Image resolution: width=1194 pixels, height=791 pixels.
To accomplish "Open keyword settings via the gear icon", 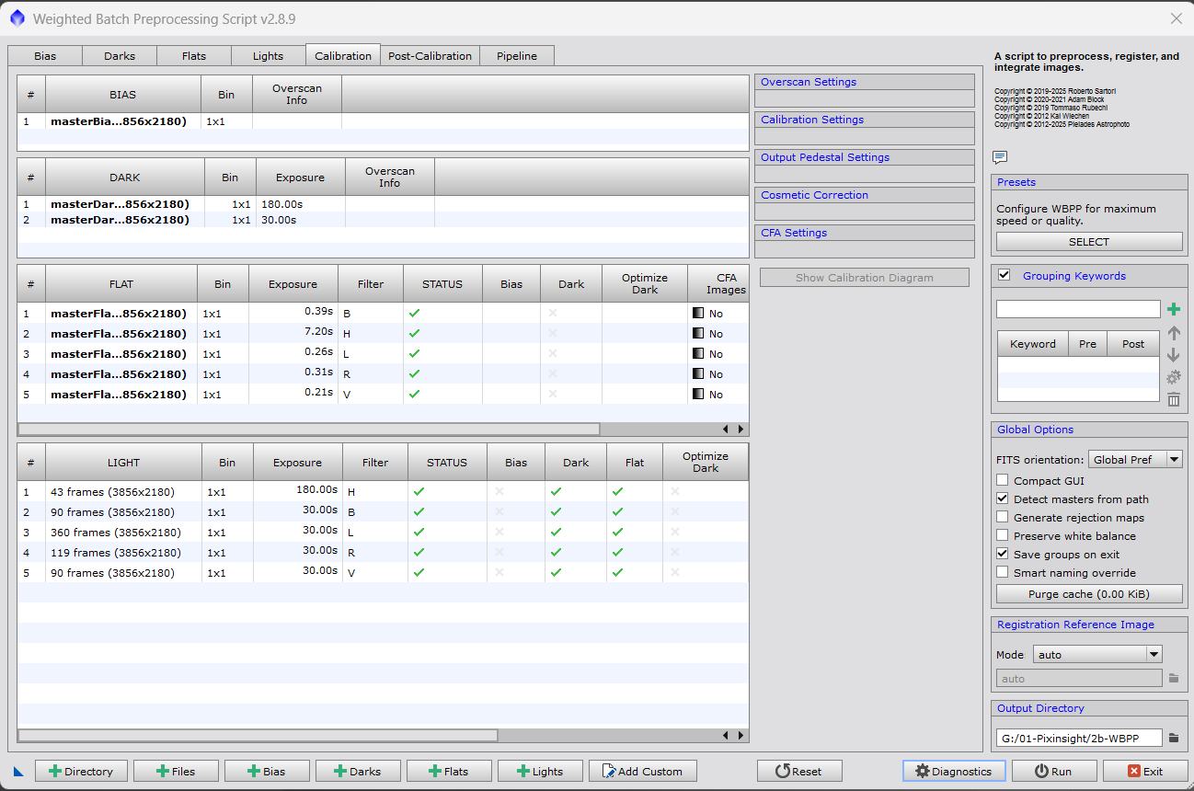I will (1174, 377).
